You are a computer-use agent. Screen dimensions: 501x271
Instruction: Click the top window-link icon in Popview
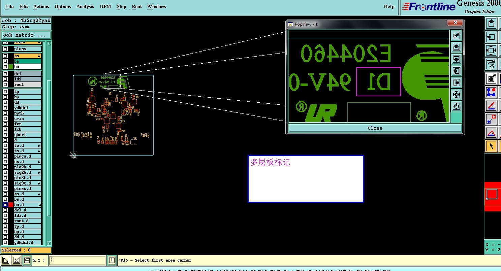coord(457,35)
